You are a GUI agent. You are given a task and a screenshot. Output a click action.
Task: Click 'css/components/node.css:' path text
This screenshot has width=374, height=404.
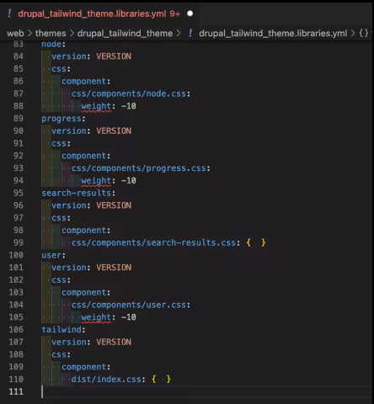(131, 93)
